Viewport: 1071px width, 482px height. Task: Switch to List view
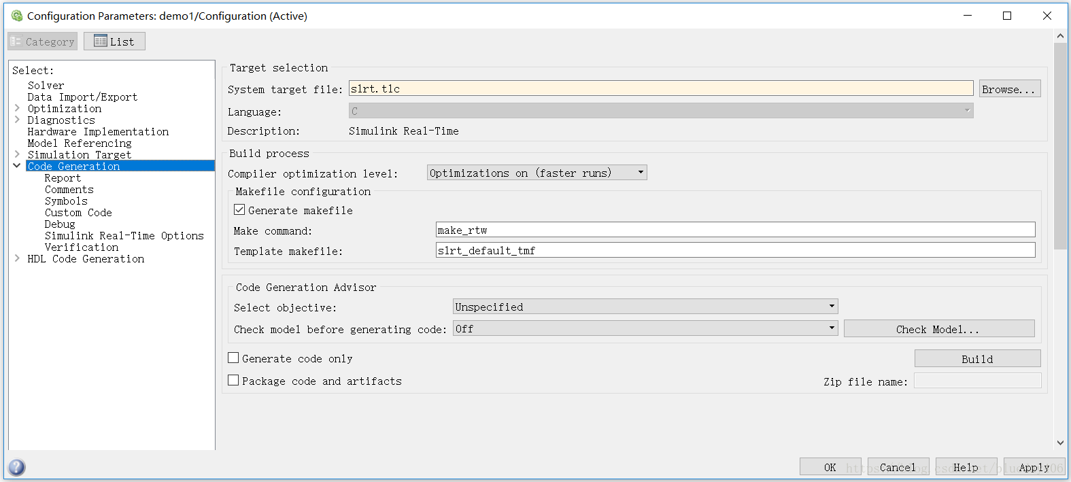pos(114,41)
